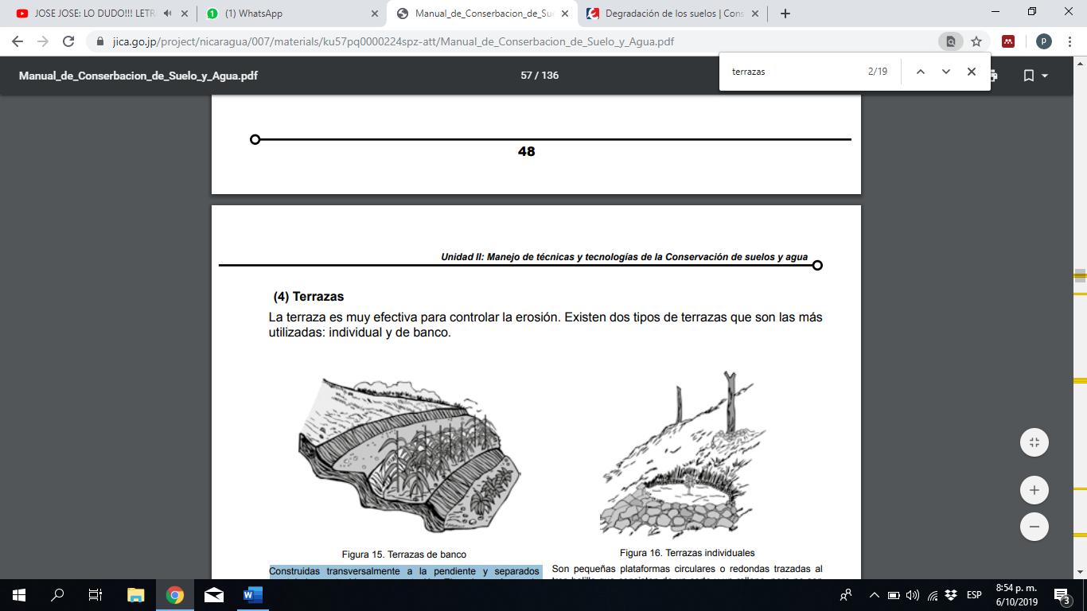The width and height of the screenshot is (1087, 611).
Task: Open the Dropbox tray icon
Action: [x=951, y=595]
